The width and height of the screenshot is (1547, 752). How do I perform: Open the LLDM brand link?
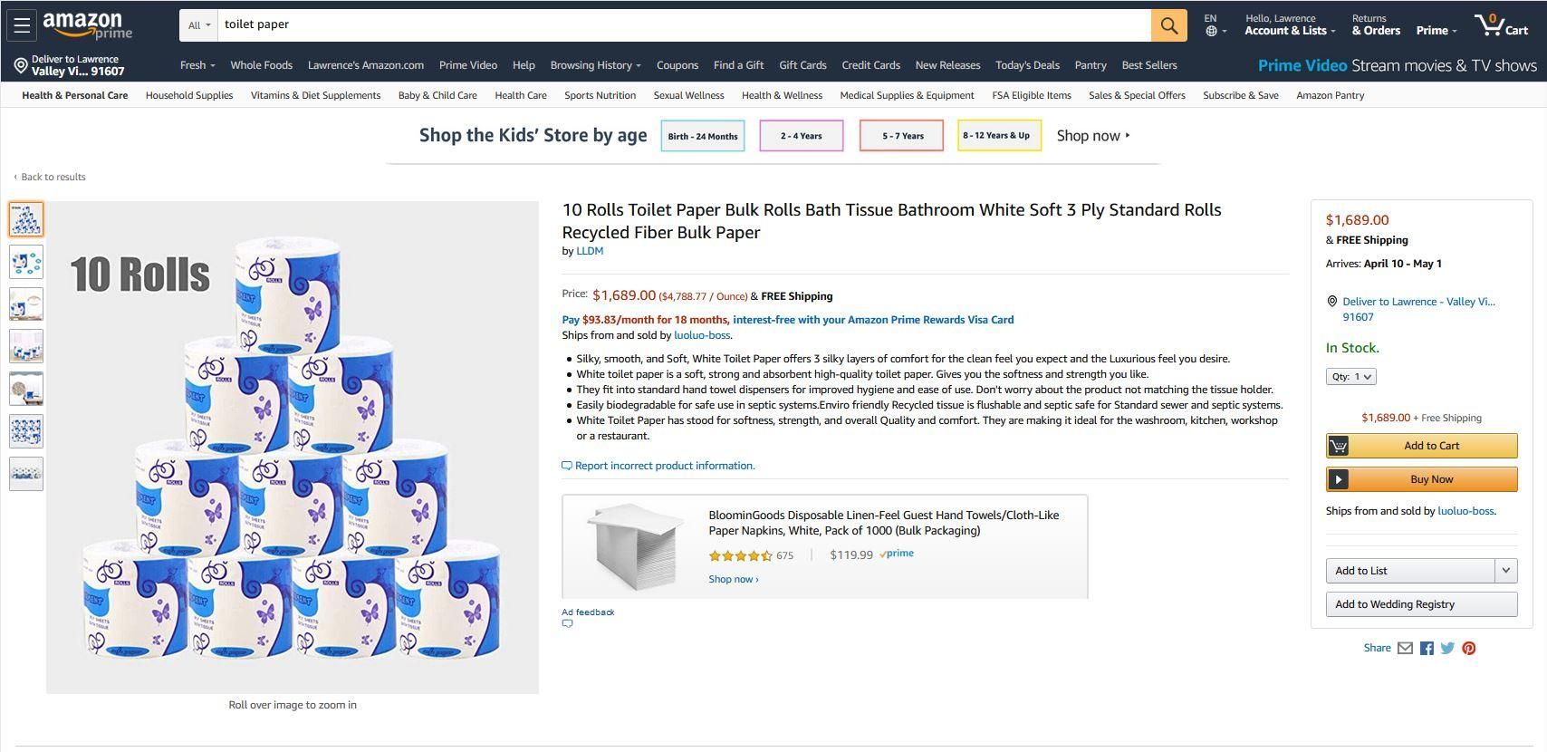point(590,251)
